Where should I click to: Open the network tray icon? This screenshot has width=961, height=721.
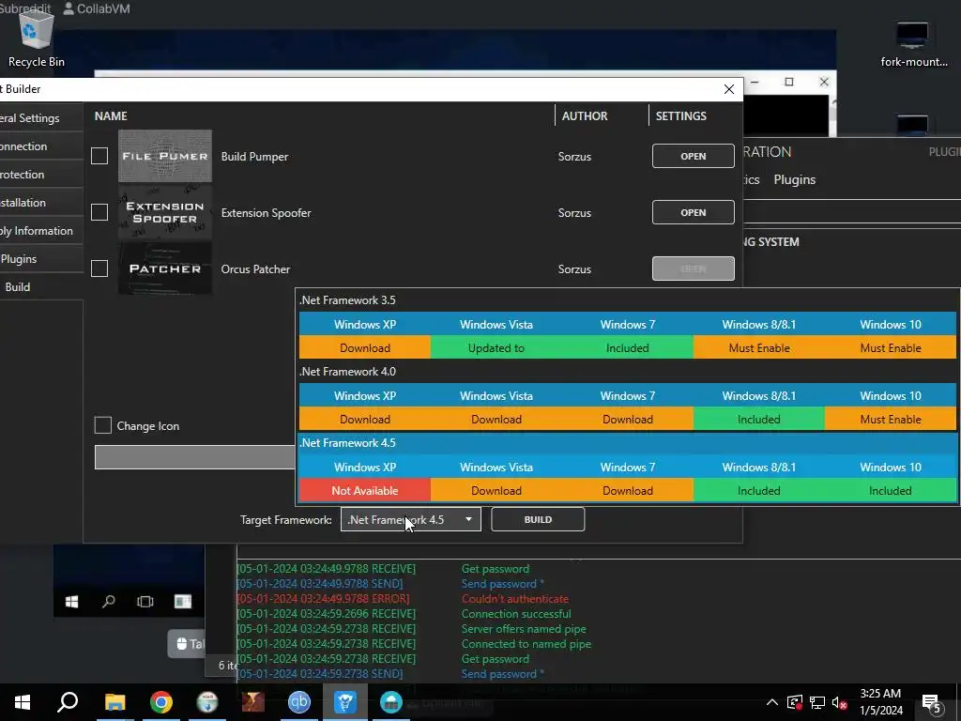(817, 702)
